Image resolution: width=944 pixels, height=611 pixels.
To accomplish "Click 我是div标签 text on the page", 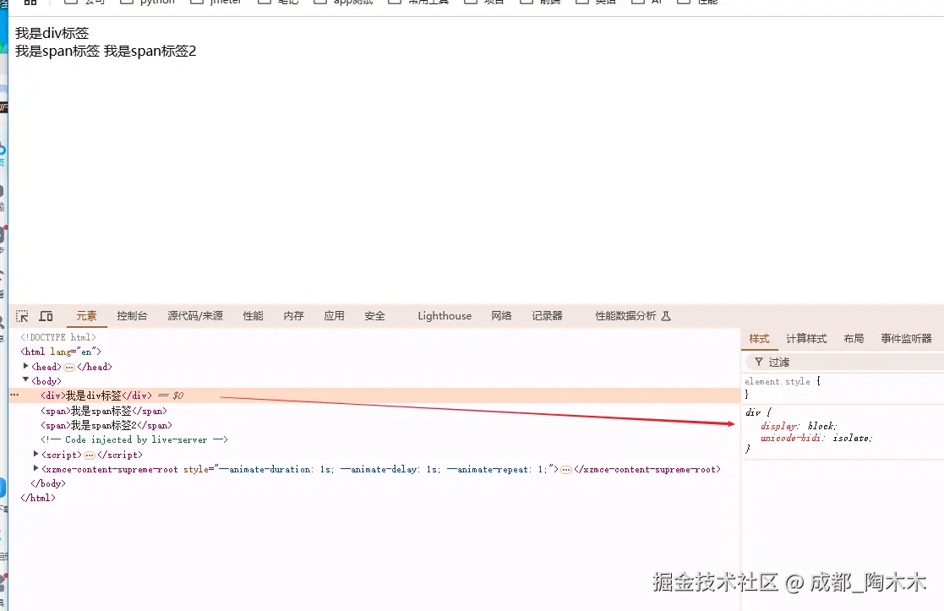I will tap(52, 33).
